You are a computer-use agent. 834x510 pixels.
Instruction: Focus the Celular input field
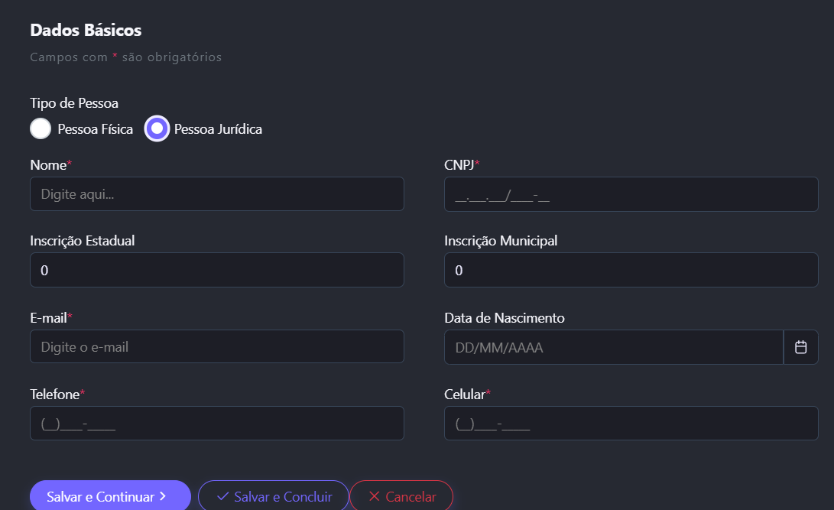point(631,423)
